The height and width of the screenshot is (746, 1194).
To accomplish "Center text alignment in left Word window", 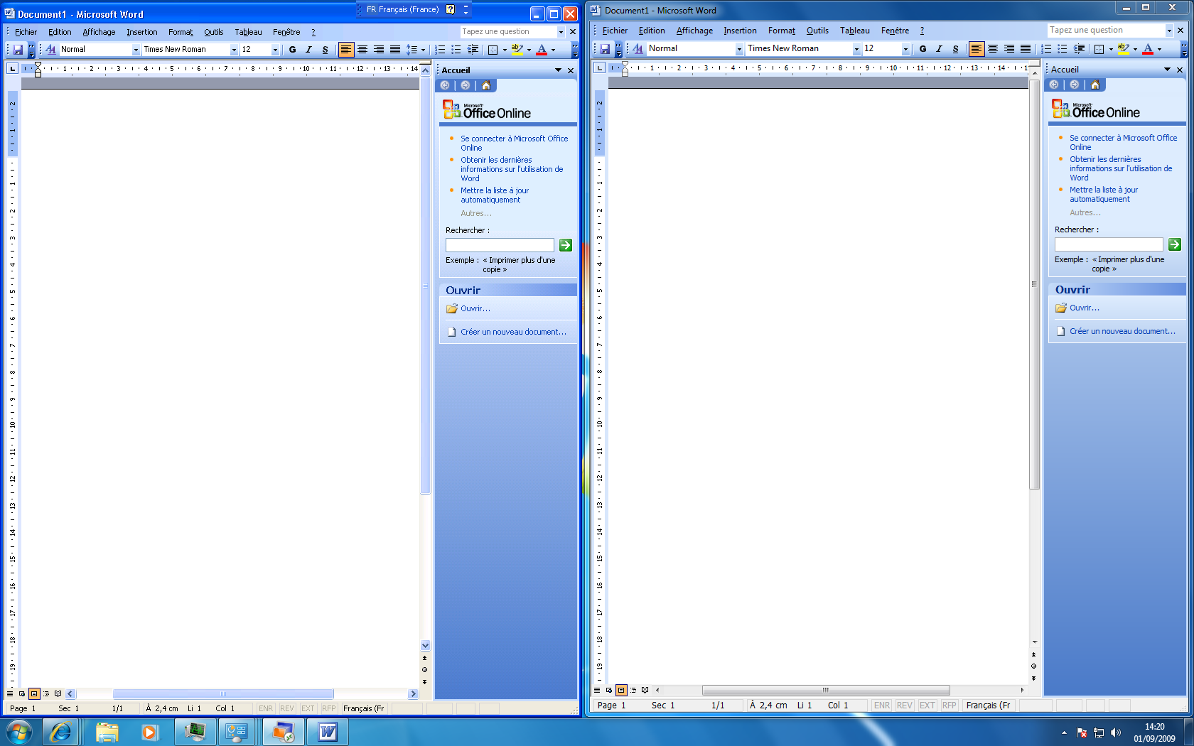I will 362,50.
